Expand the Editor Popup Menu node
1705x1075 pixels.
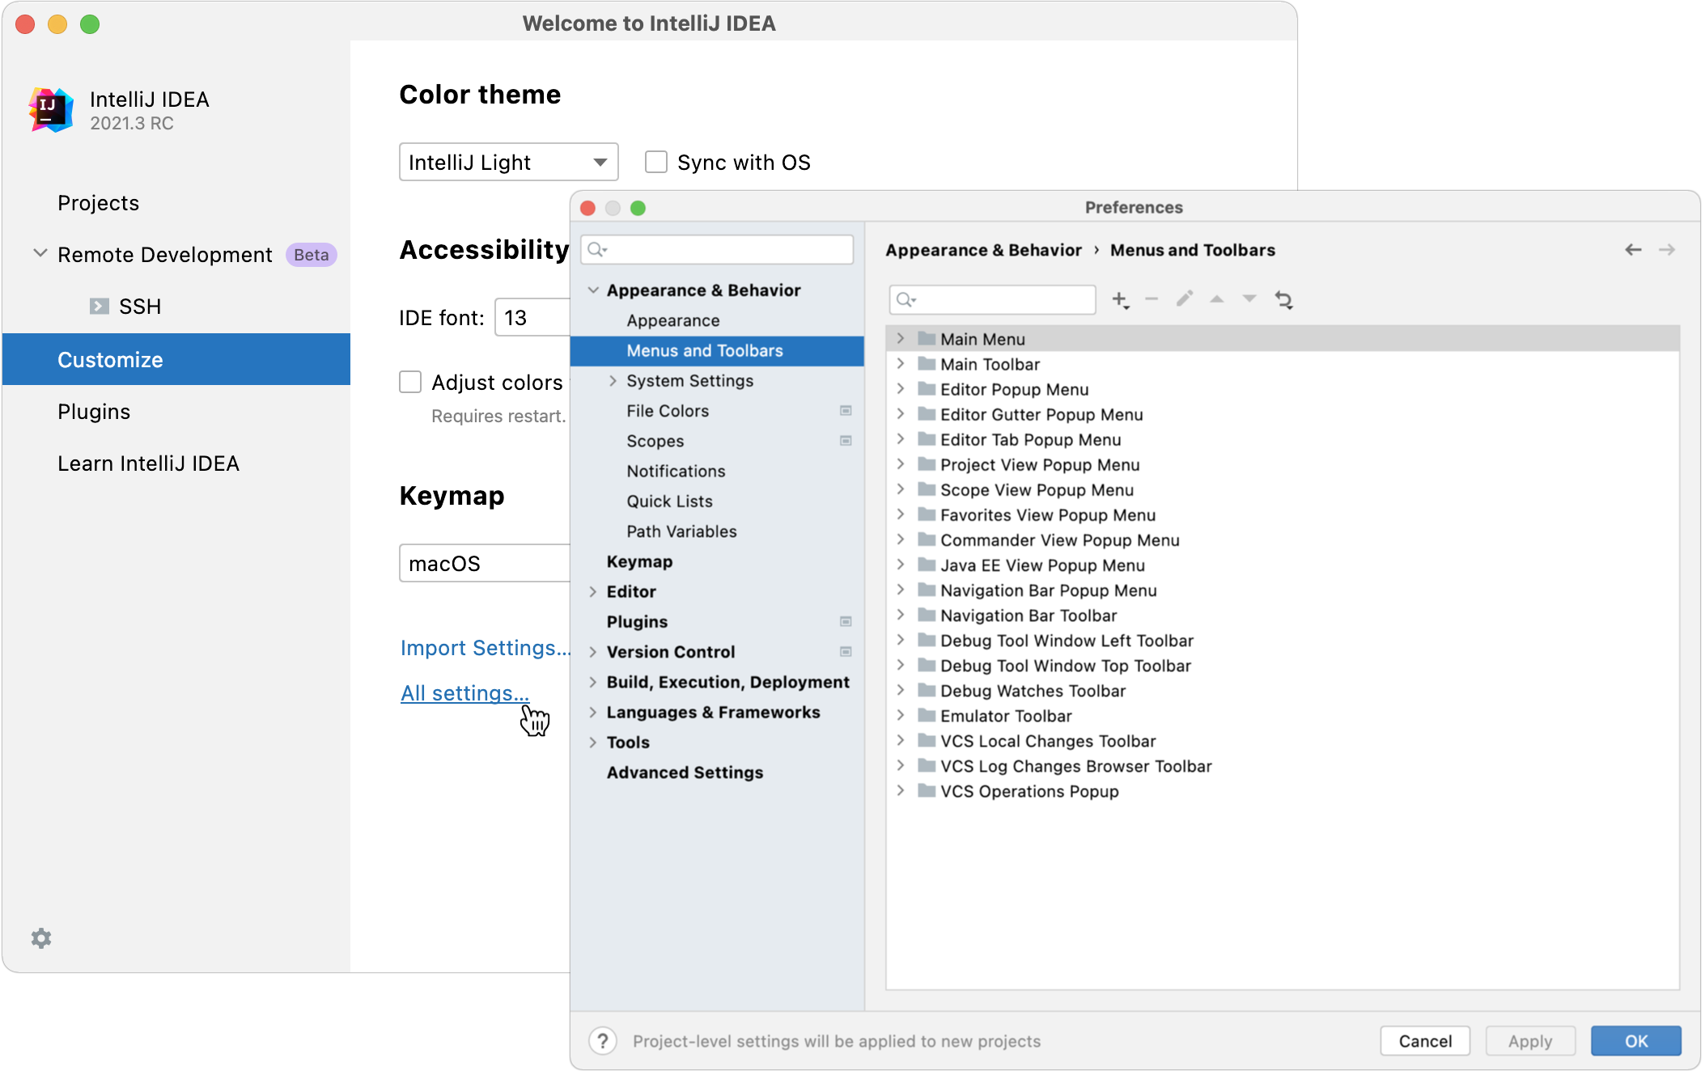coord(901,389)
